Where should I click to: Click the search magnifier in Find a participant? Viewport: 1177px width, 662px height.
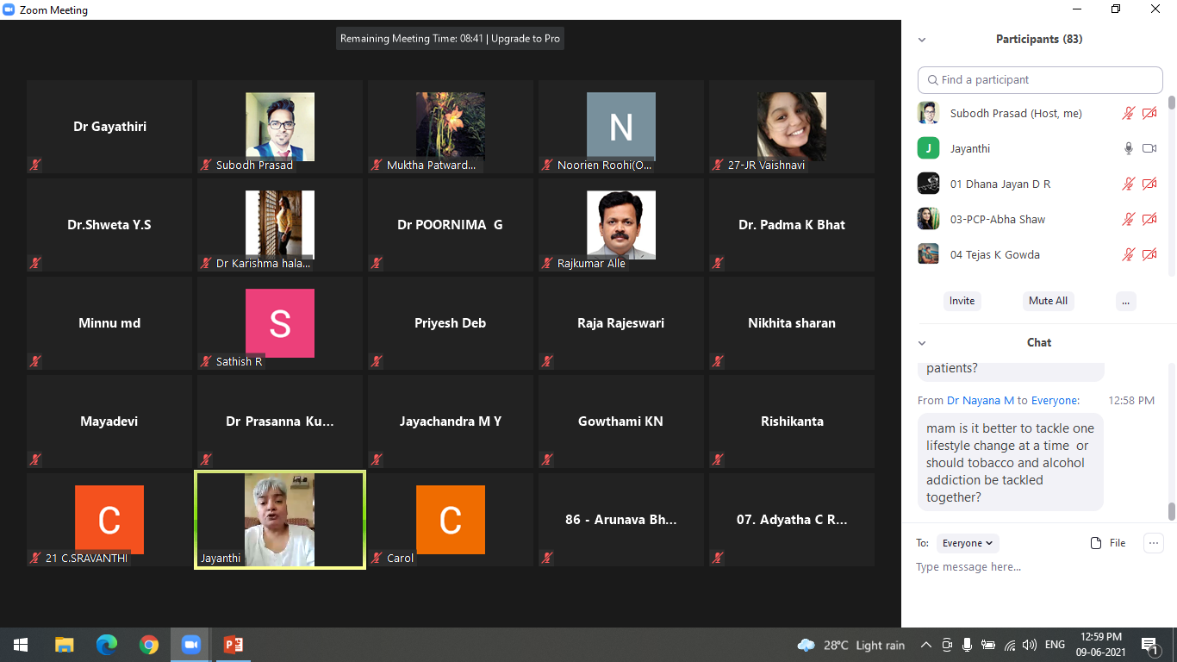932,80
